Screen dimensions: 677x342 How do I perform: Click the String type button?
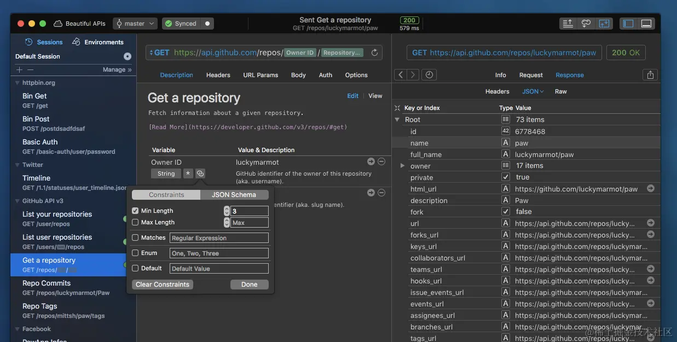166,173
